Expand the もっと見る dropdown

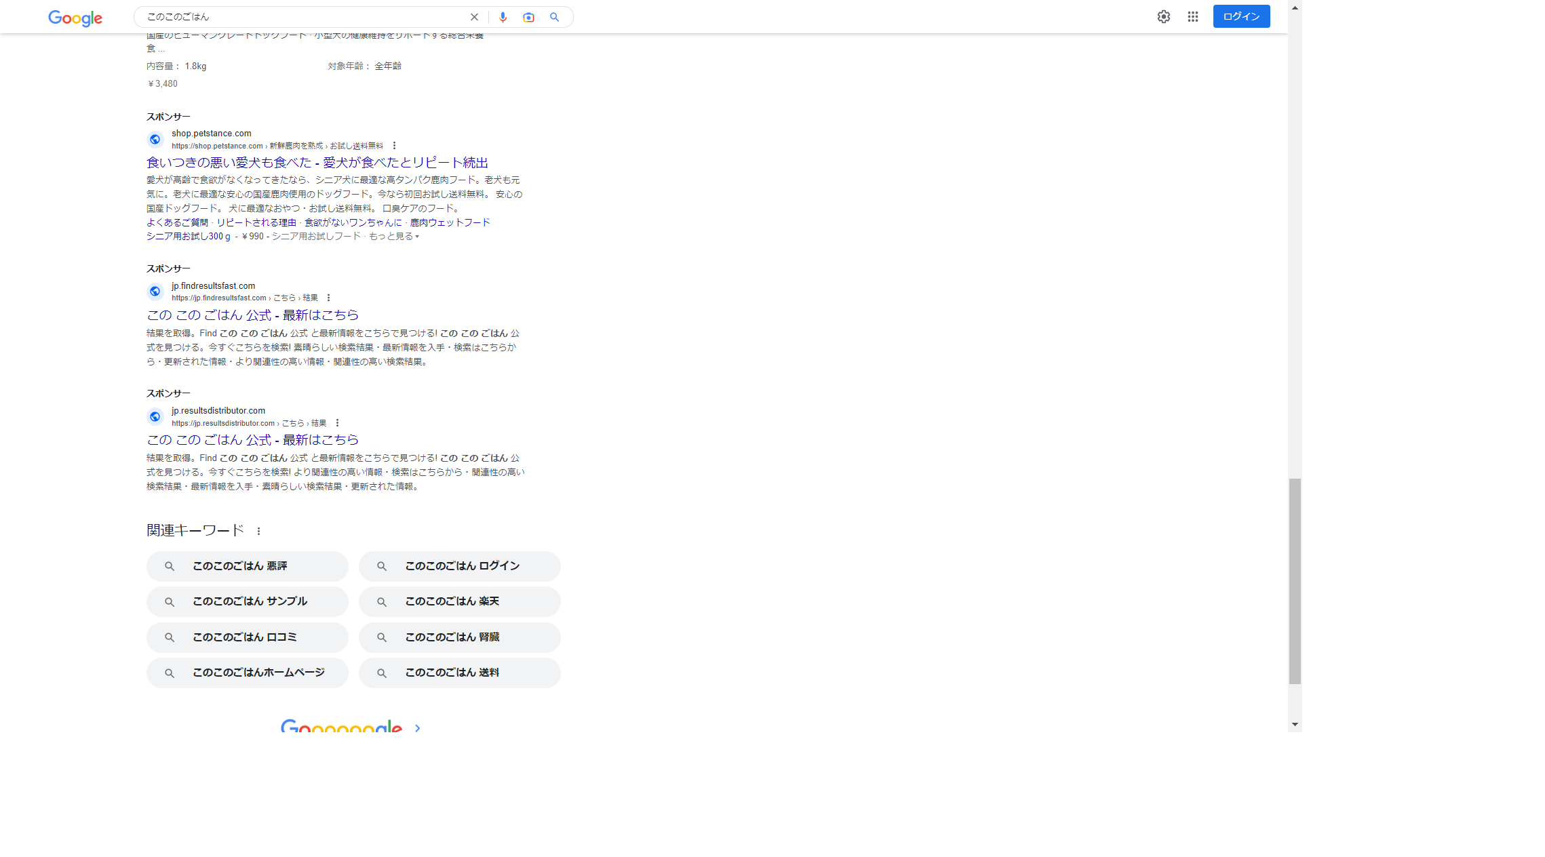point(394,237)
